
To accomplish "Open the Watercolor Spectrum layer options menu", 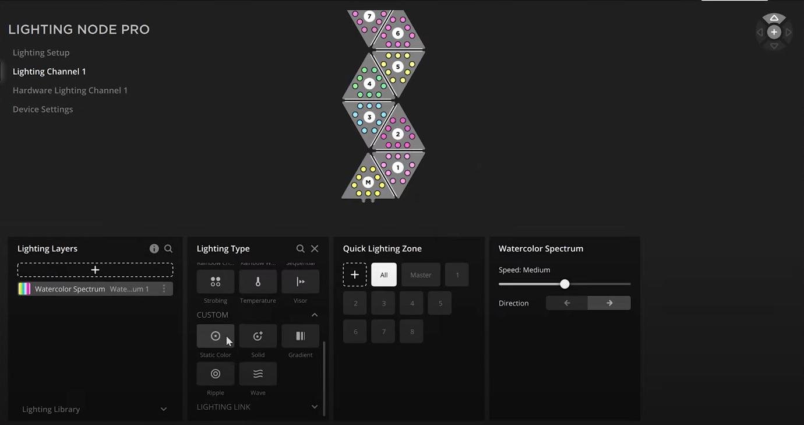I will (164, 289).
